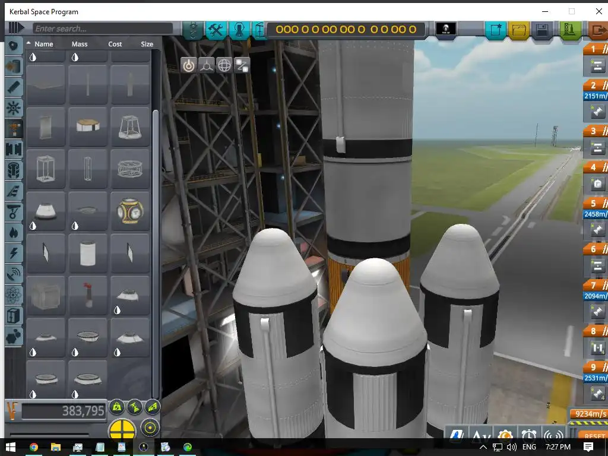608x456 pixels.
Task: Click total 9234m/s delta-V readout
Action: pos(590,414)
